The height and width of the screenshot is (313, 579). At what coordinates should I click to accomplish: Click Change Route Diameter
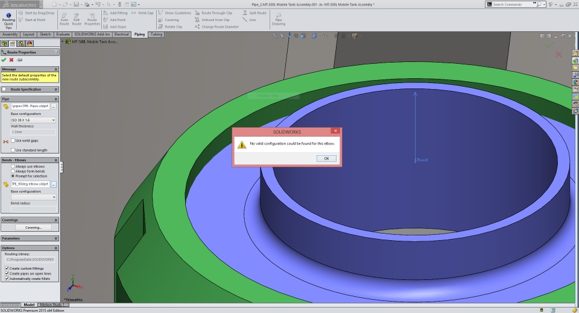point(217,27)
